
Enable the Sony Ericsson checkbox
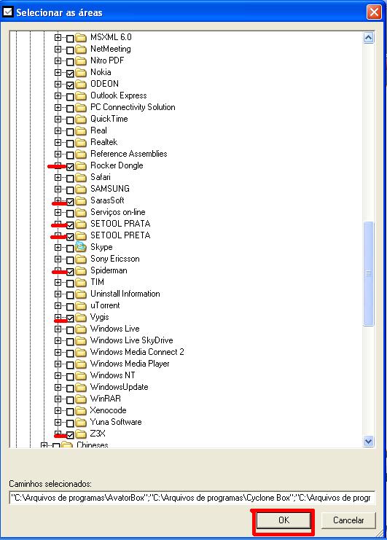pos(70,260)
